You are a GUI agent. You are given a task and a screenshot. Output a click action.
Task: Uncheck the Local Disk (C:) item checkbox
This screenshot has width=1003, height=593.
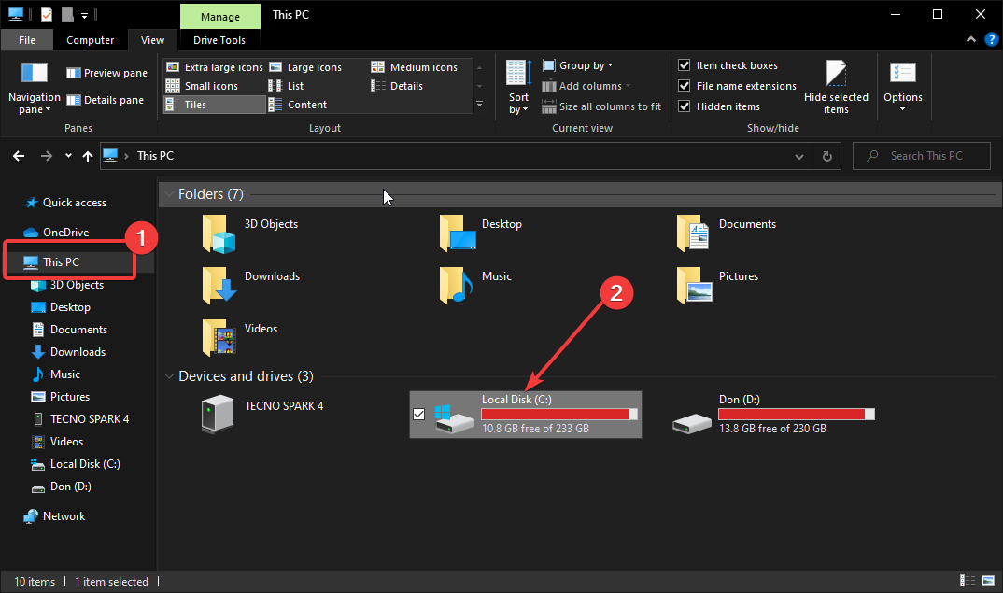419,415
